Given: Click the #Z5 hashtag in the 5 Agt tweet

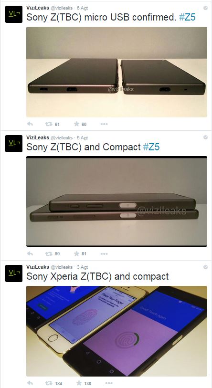Looking at the screenshot, I should (x=151, y=147).
